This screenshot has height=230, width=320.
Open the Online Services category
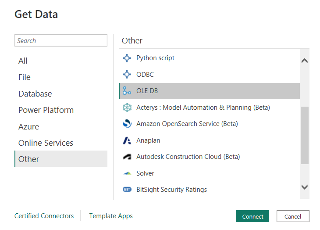coord(46,143)
